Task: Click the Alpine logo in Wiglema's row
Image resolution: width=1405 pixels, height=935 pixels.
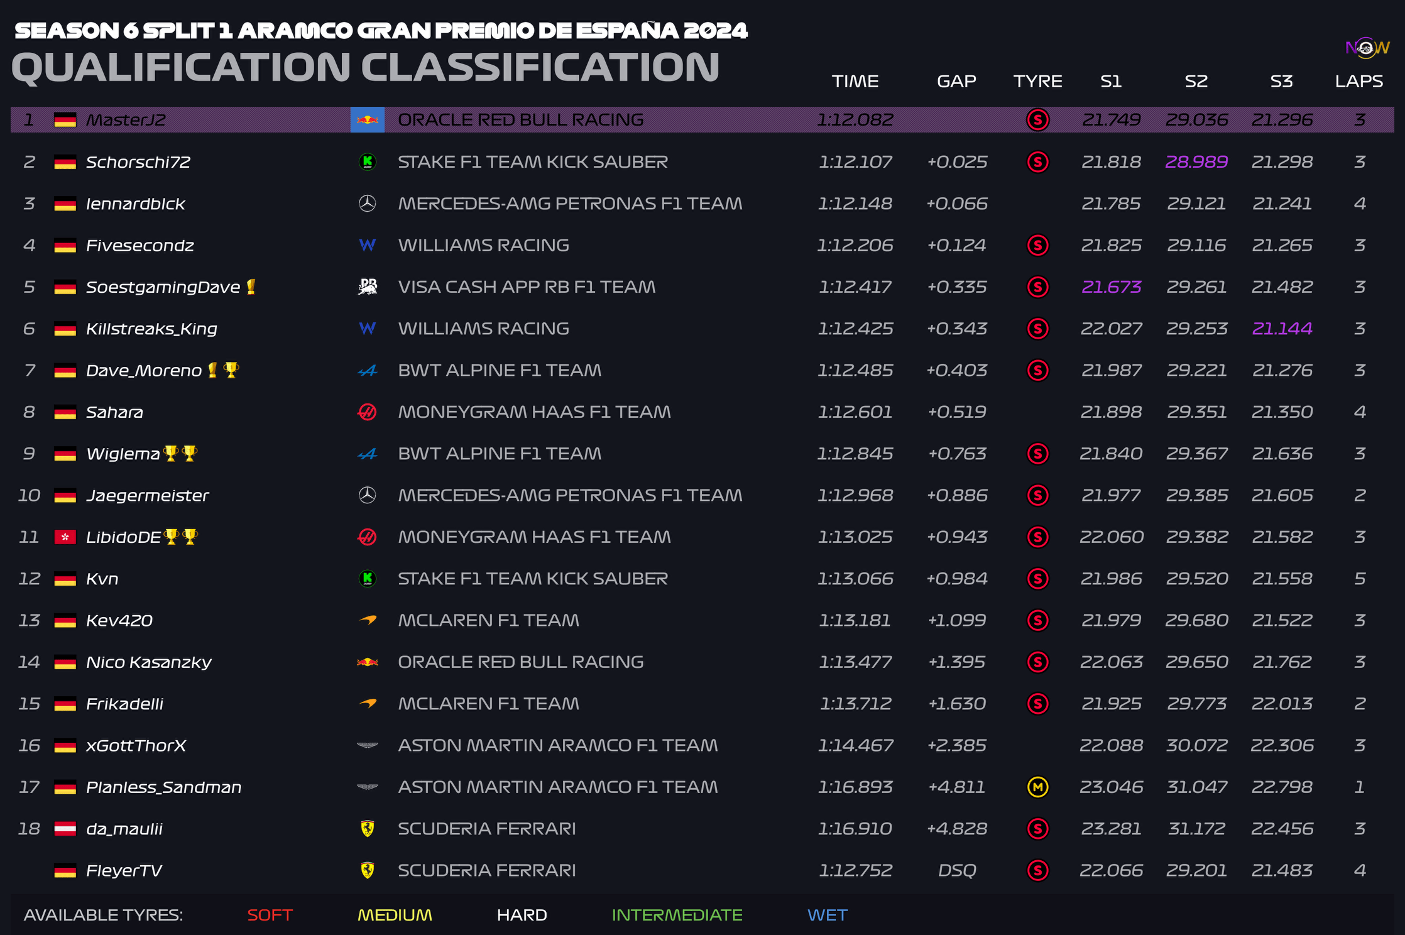Action: (x=368, y=454)
